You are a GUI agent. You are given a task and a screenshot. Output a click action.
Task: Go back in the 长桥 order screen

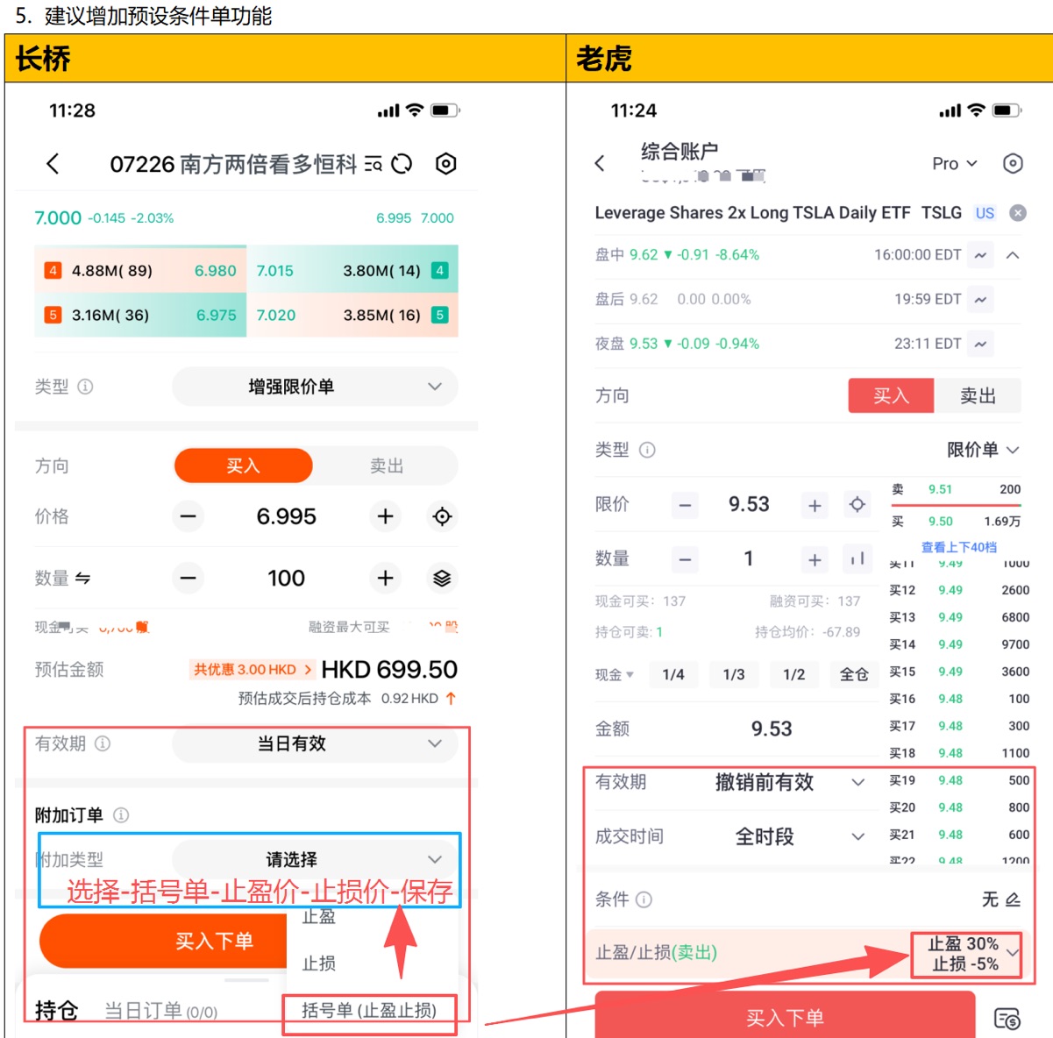pyautogui.click(x=53, y=163)
